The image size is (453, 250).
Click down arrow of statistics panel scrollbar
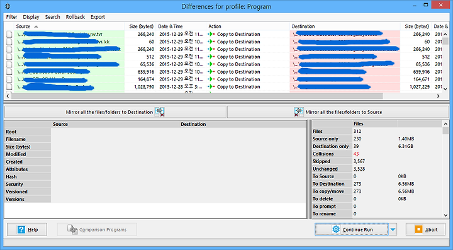point(445,215)
